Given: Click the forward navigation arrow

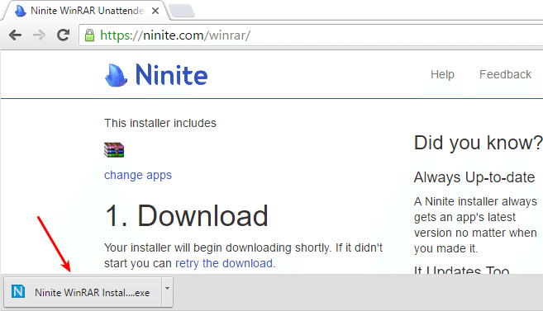Looking at the screenshot, I should (39, 35).
